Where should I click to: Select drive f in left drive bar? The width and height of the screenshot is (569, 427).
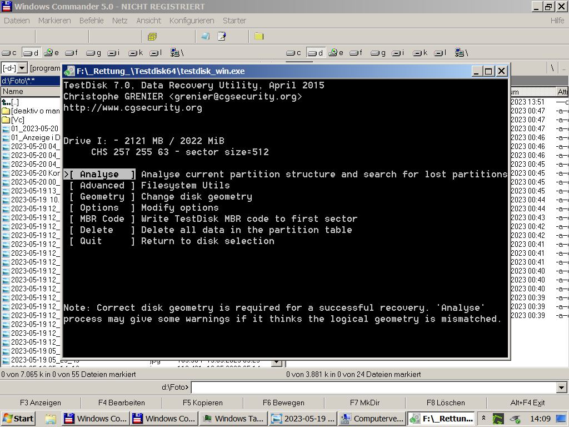pos(72,53)
